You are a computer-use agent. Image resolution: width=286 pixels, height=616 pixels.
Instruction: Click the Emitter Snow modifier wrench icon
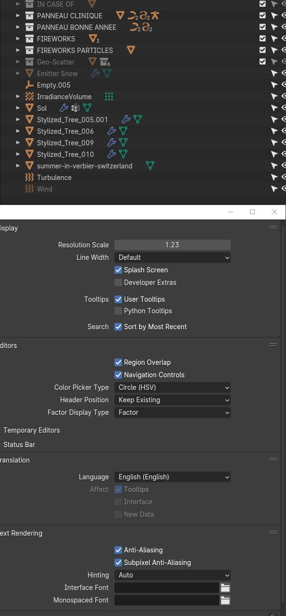pos(95,73)
